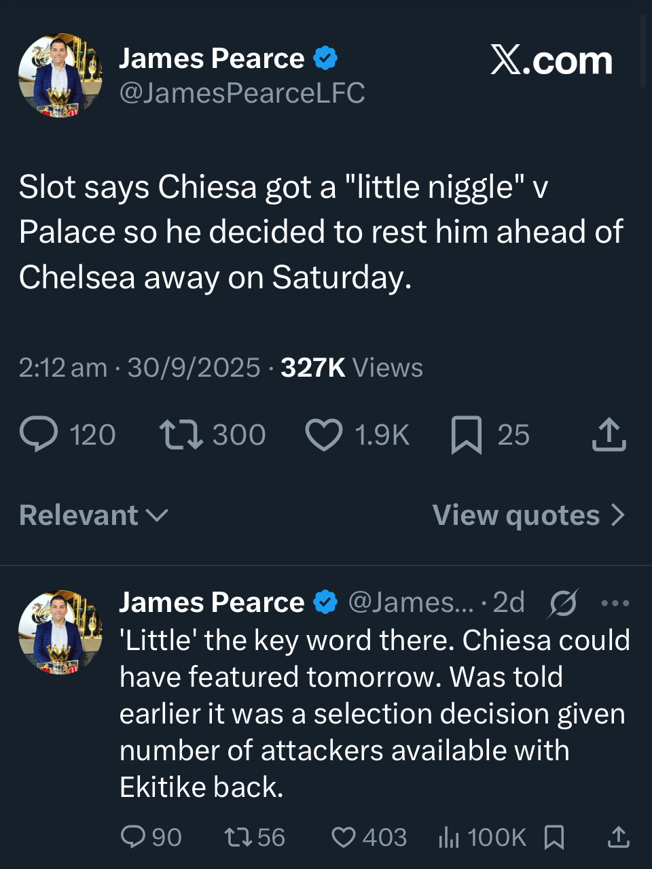This screenshot has height=869, width=652.
Task: Share the main tweet via upload icon
Action: click(x=609, y=434)
